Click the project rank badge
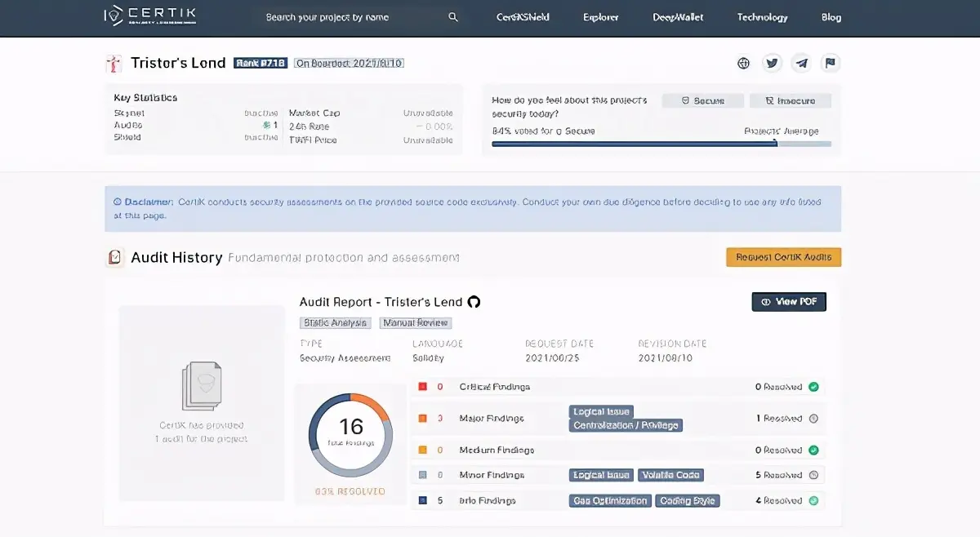 coord(261,63)
